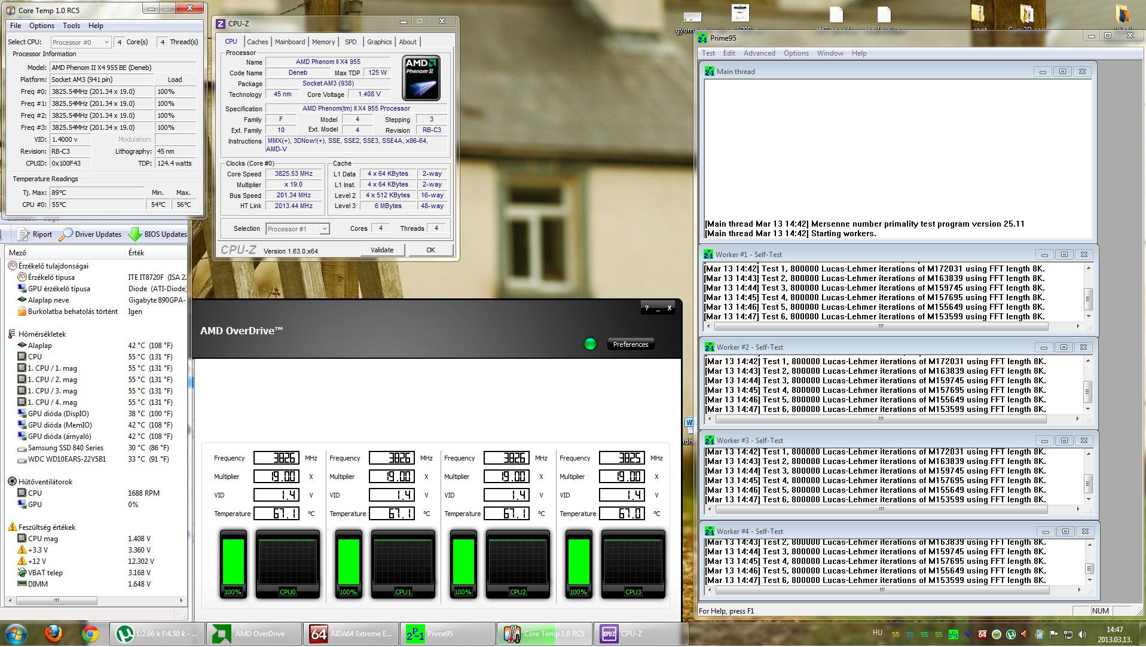This screenshot has height=647, width=1146.
Task: Open the SPD tab in CPU-Z
Action: 351,42
